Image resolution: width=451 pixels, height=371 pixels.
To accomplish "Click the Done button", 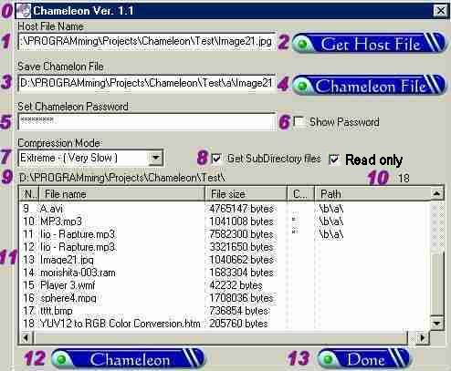I will pos(364,359).
